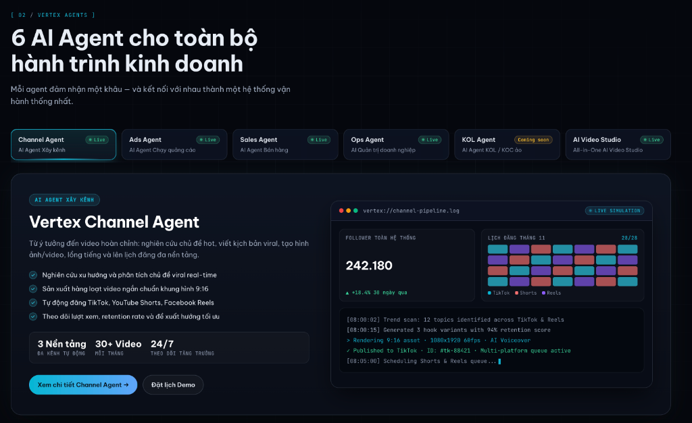
Task: Switch to the Ads Agent tab
Action: pos(174,144)
